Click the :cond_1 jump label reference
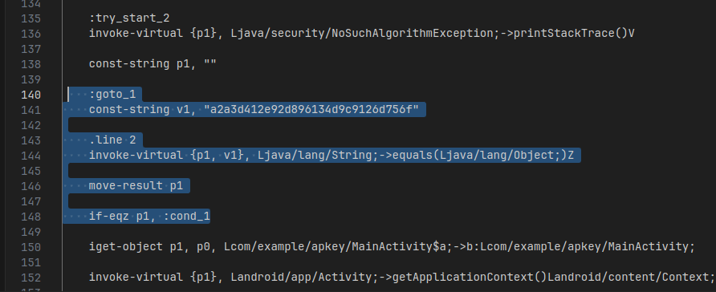The height and width of the screenshot is (292, 716). coord(186,217)
